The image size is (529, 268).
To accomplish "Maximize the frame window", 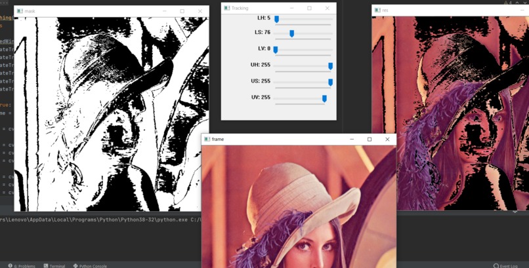I will click(x=370, y=139).
